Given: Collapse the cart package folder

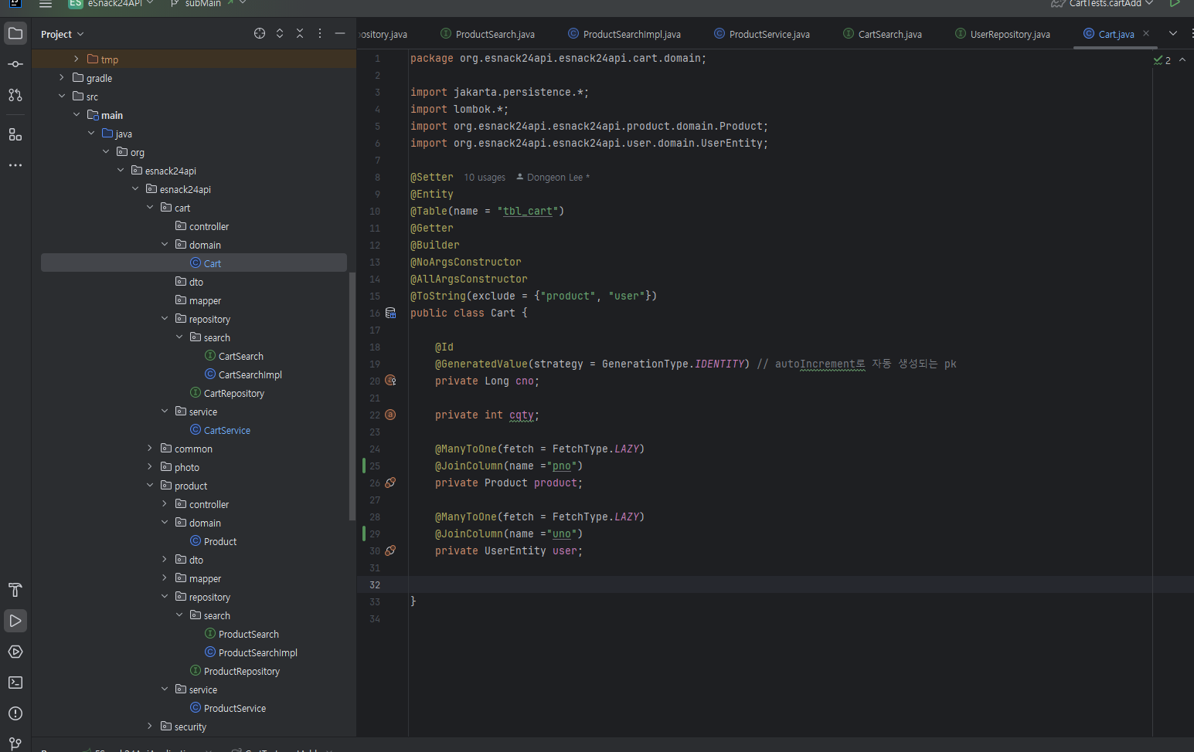Looking at the screenshot, I should 150,208.
